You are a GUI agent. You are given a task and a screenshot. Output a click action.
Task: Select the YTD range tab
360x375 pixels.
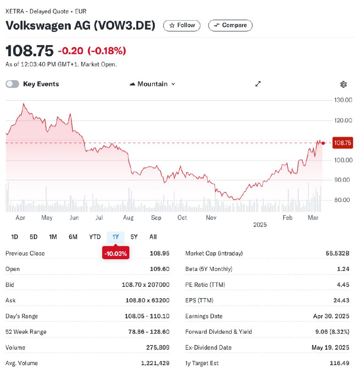click(95, 237)
